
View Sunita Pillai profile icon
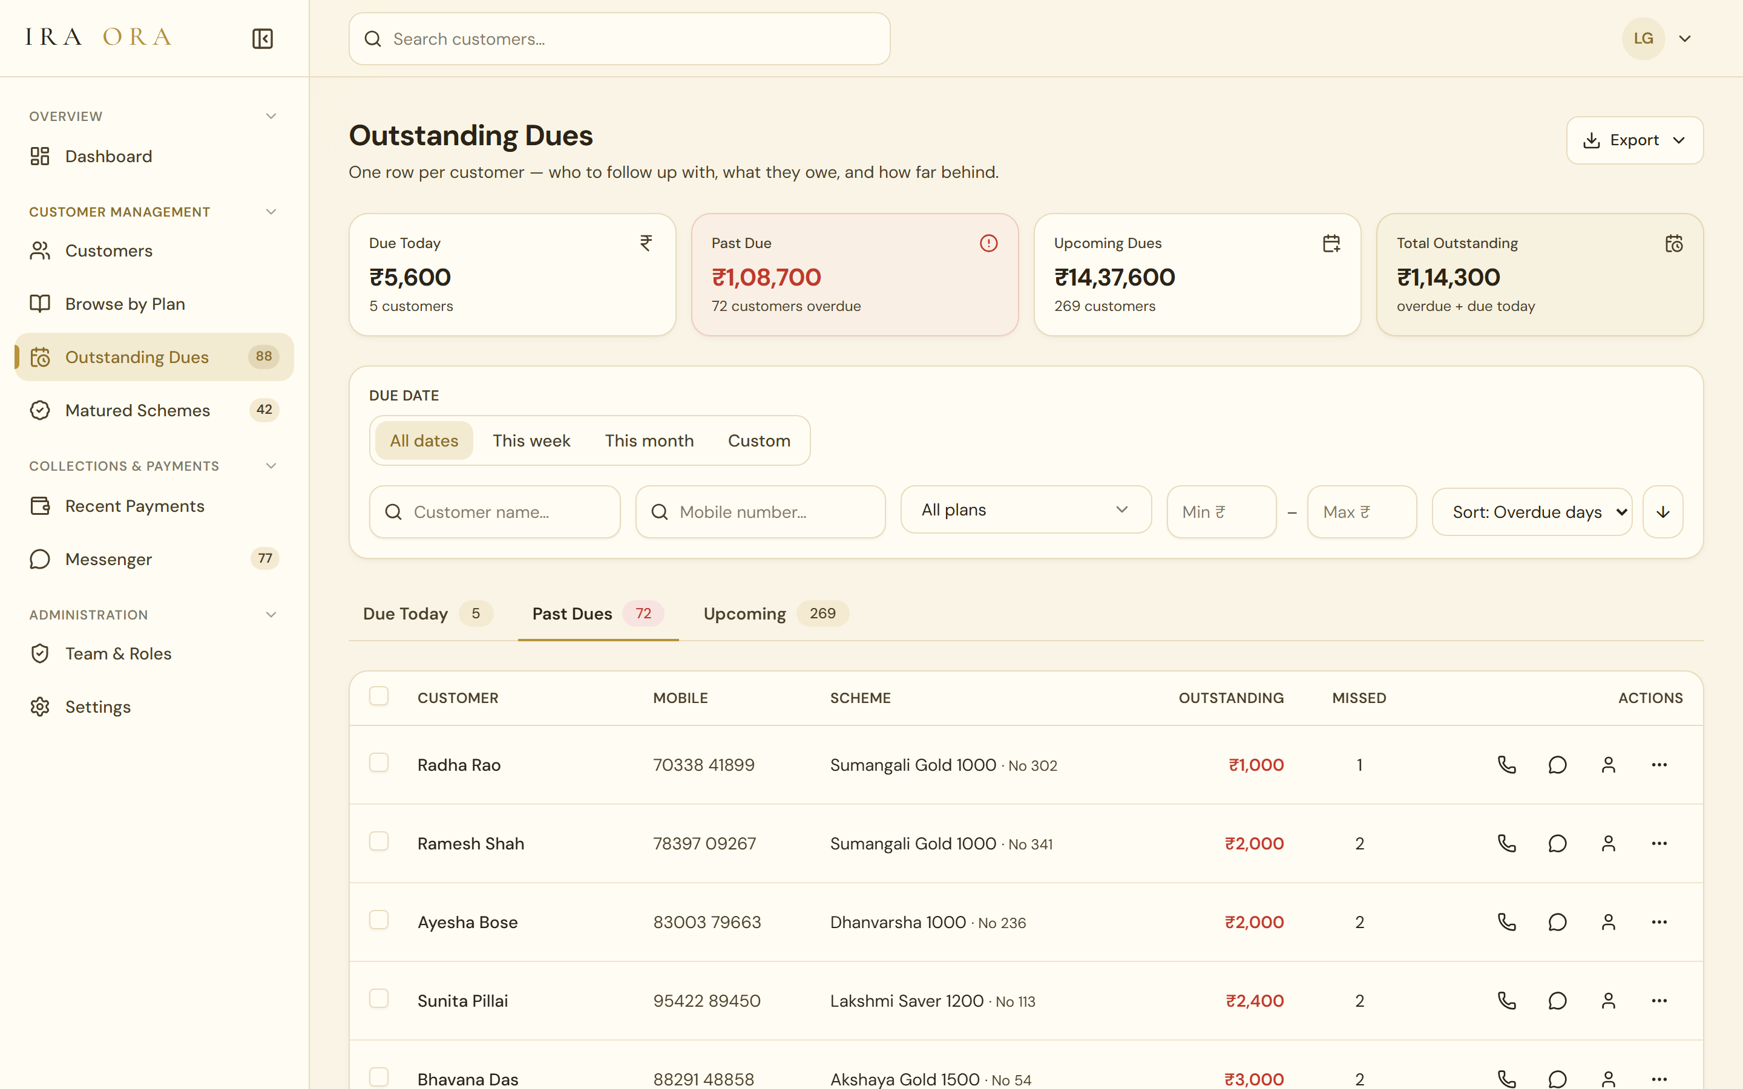pyautogui.click(x=1608, y=999)
